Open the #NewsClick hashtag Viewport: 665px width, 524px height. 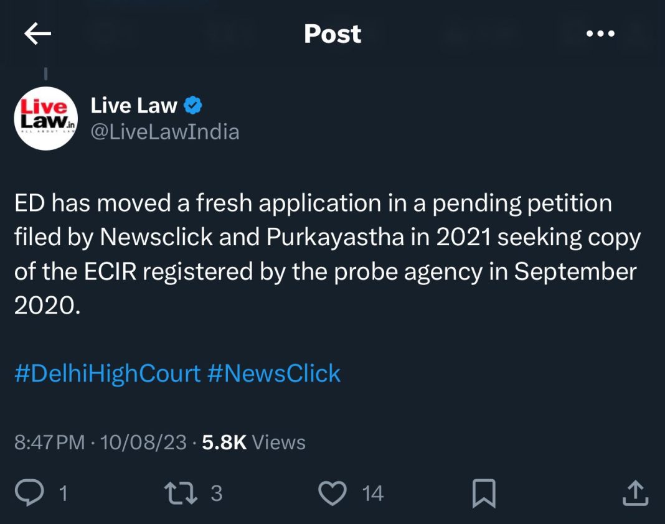pyautogui.click(x=274, y=373)
